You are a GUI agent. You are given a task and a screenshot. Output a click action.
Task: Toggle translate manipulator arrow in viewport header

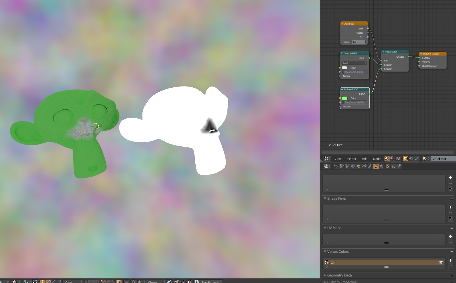[48, 282]
